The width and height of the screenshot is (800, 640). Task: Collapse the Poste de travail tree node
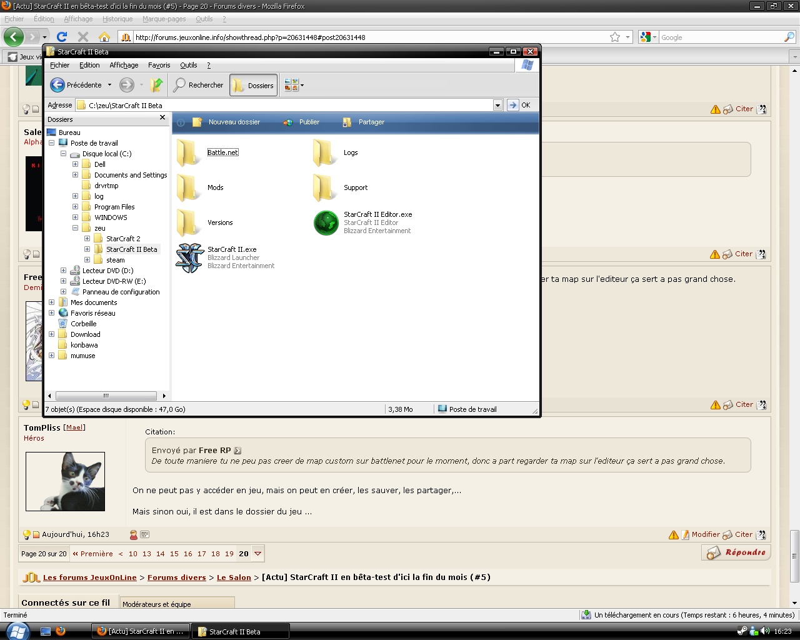pyautogui.click(x=52, y=143)
